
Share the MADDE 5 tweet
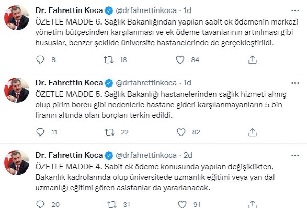pos(253,131)
